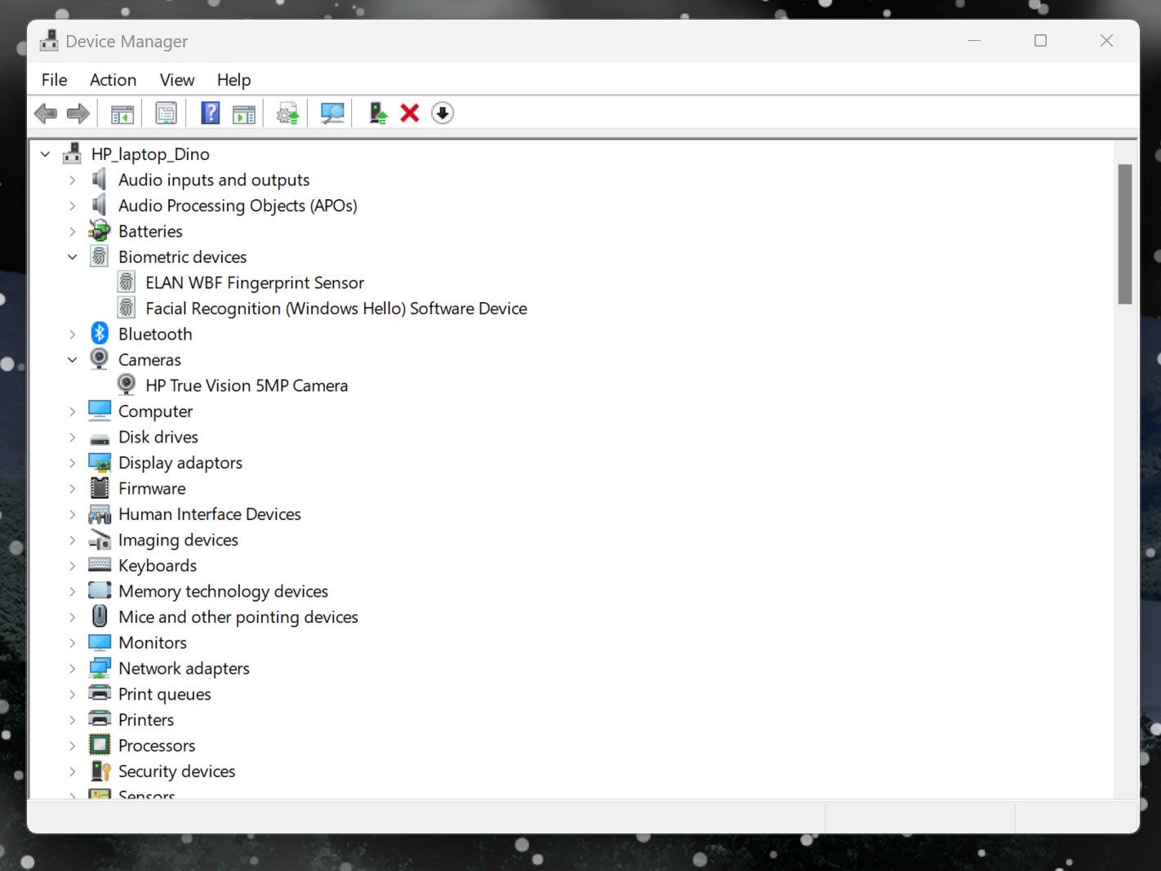Expand the Network adapters category
The height and width of the screenshot is (871, 1161).
point(72,668)
